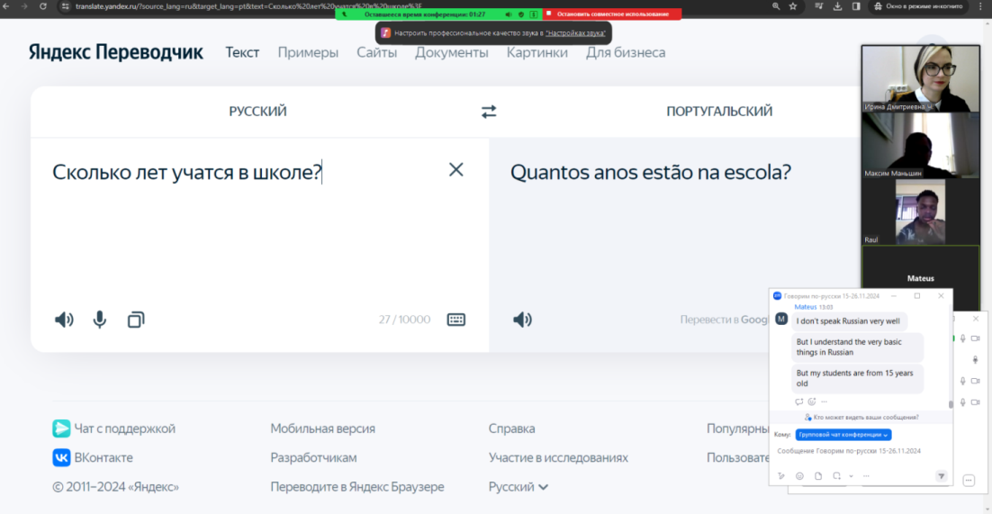Clear the source text with the X
The image size is (992, 514).
(456, 169)
